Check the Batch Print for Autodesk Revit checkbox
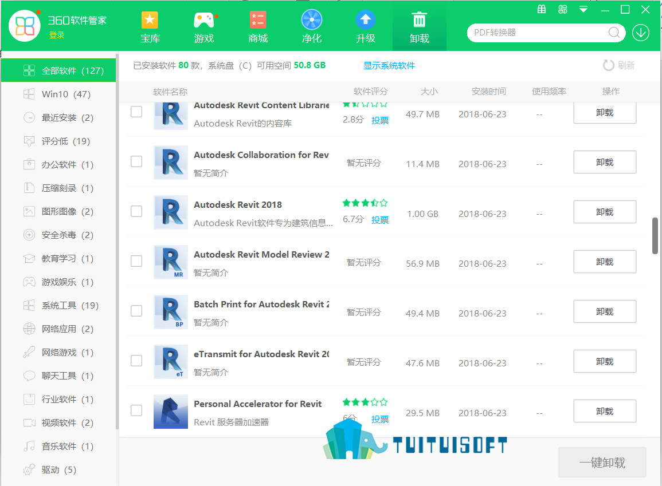Image resolution: width=662 pixels, height=486 pixels. coord(136,311)
